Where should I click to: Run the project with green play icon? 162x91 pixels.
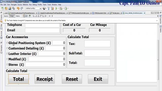tap(56, 8)
